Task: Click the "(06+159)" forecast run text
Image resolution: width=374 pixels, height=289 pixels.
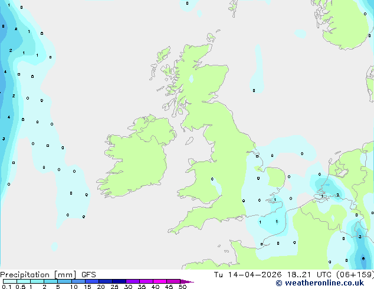Action: point(355,275)
